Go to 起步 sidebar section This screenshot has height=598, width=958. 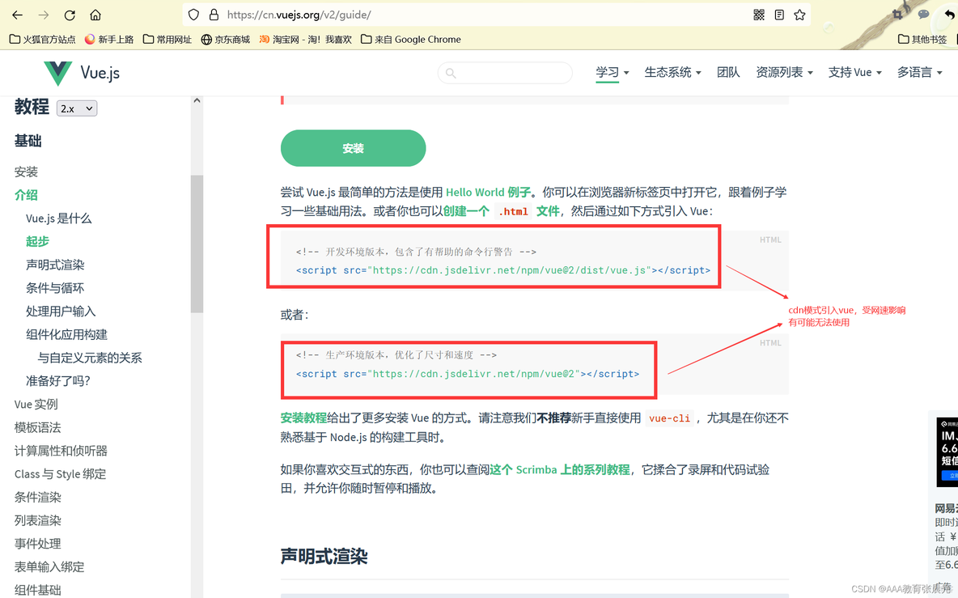click(x=37, y=241)
